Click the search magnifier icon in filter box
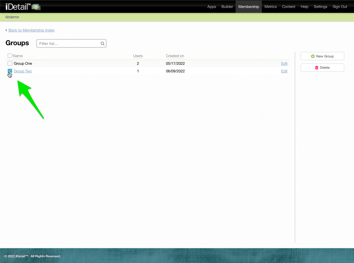 tap(103, 44)
